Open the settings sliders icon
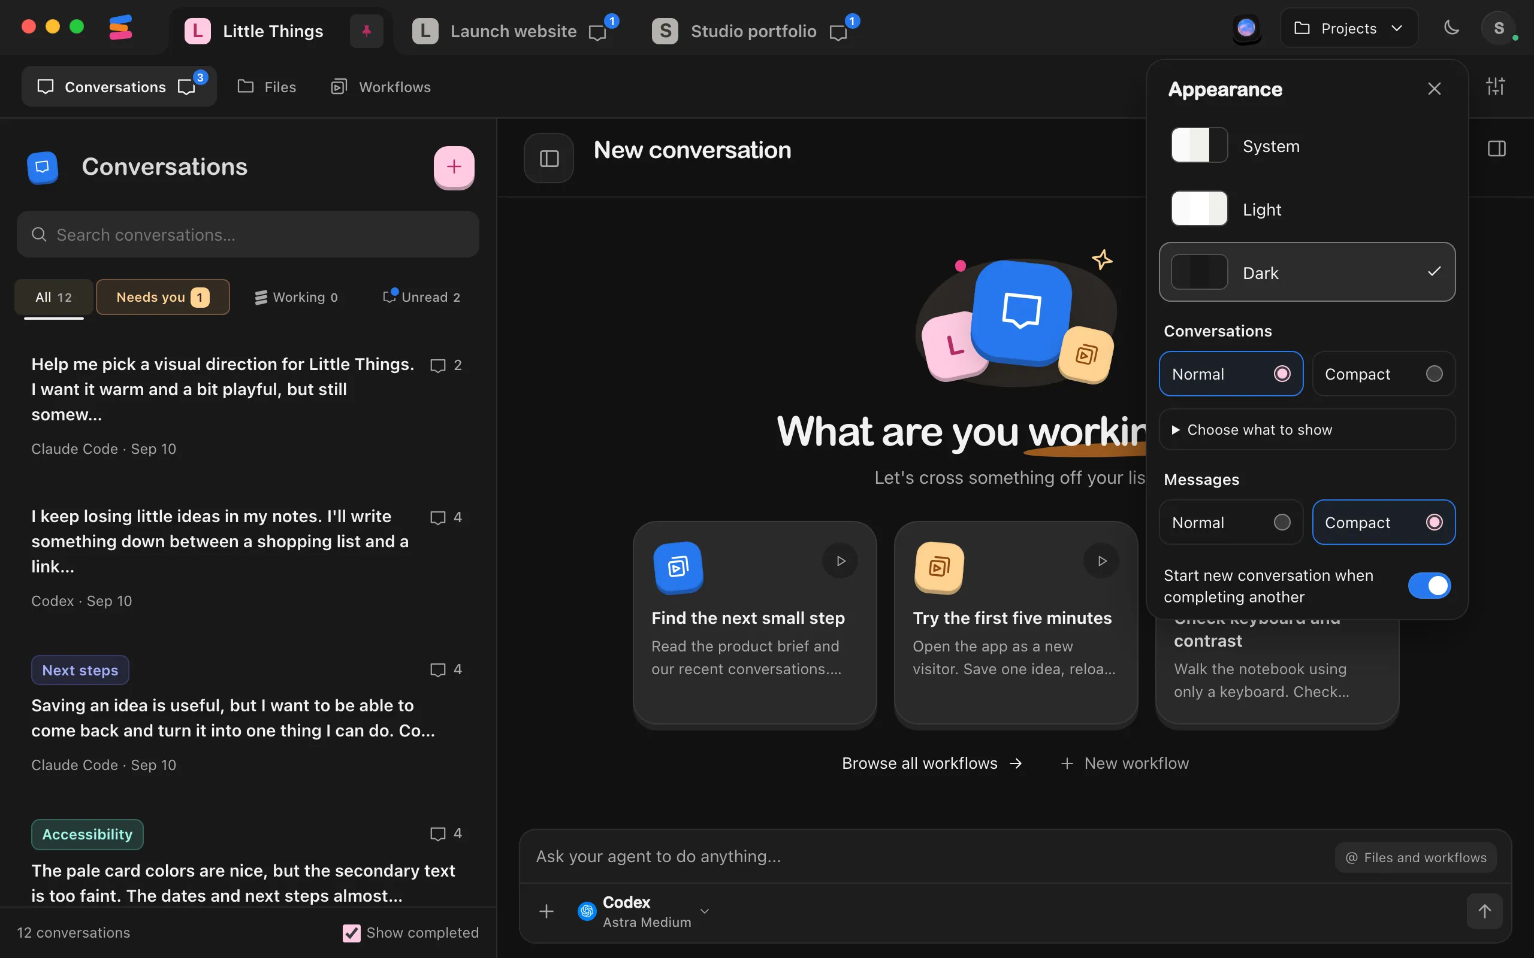This screenshot has height=958, width=1534. pyautogui.click(x=1495, y=86)
